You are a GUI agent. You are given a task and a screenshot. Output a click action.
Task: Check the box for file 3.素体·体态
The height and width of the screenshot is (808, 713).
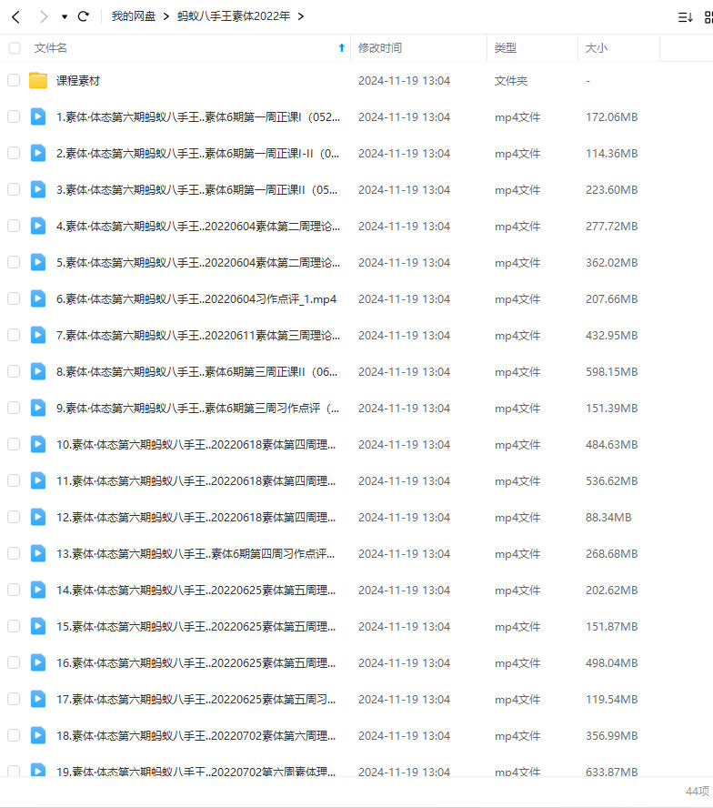(14, 189)
